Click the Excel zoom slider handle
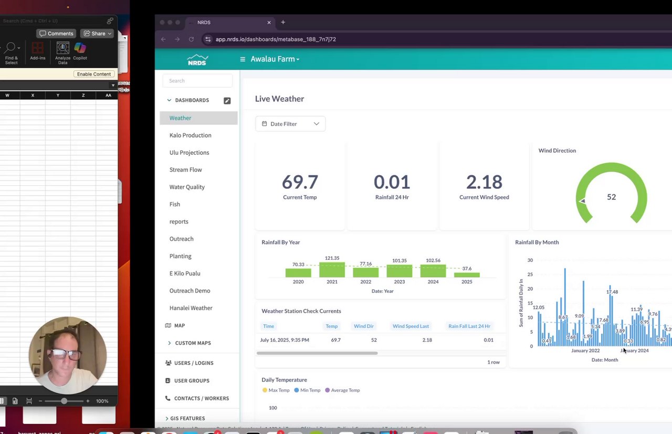The height and width of the screenshot is (434, 672). click(64, 401)
